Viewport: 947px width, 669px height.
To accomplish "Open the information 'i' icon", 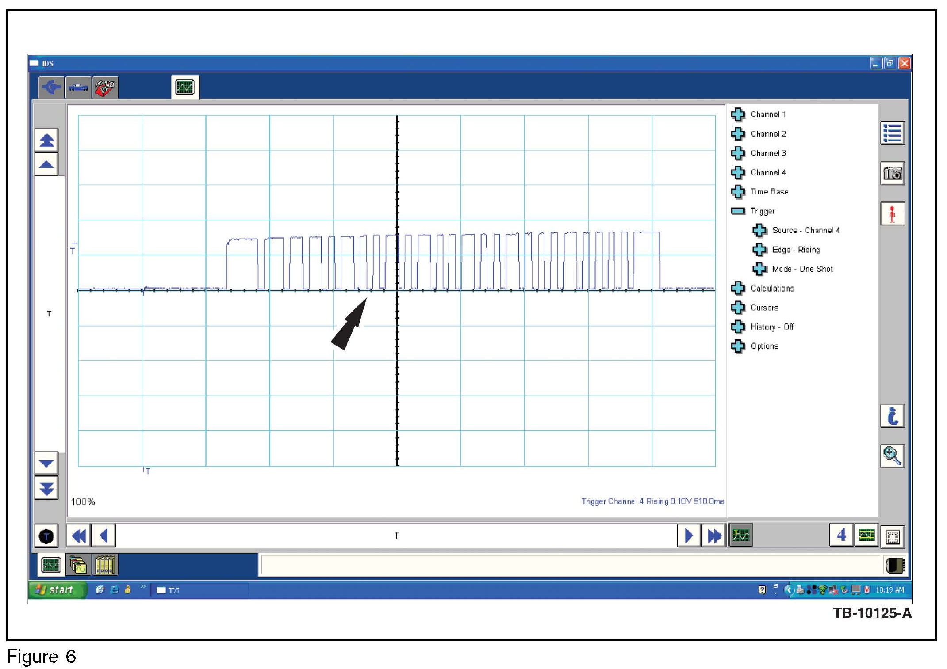I will pyautogui.click(x=892, y=416).
